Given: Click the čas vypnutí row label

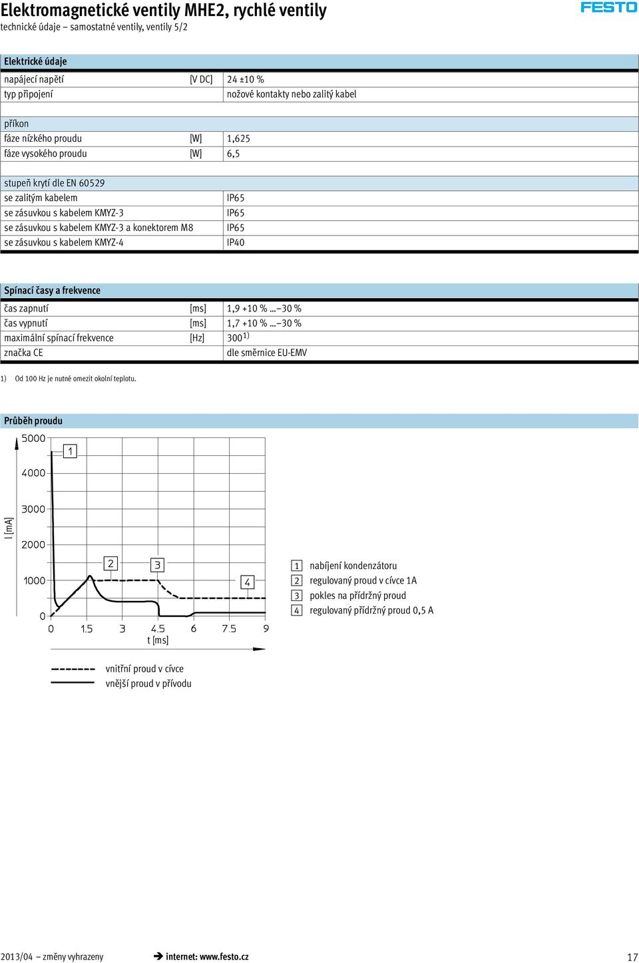Looking at the screenshot, I should pyautogui.click(x=26, y=323).
